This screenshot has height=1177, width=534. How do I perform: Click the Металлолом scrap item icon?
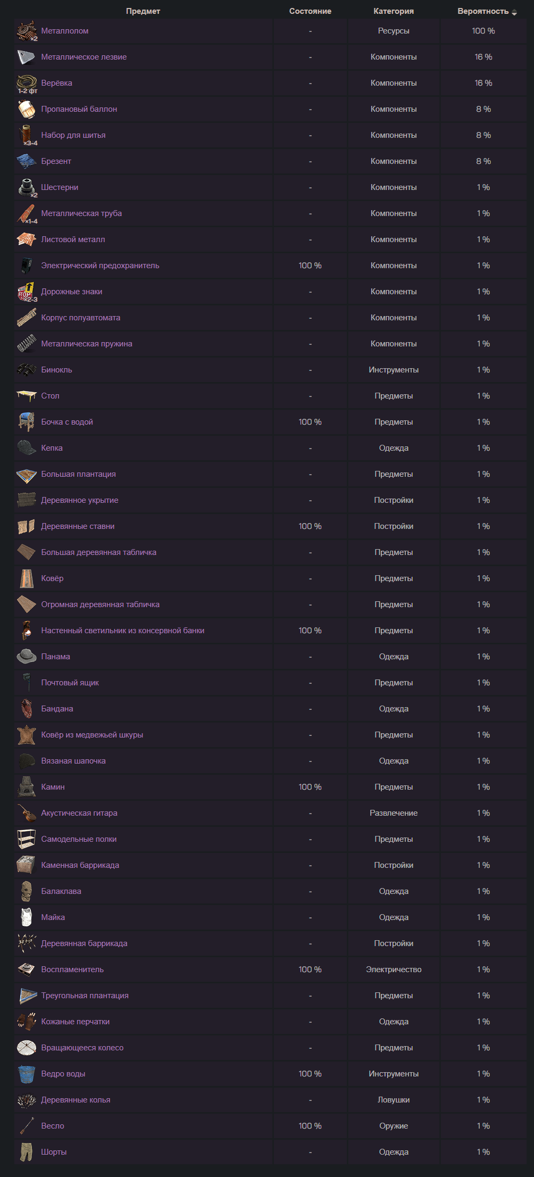tap(27, 31)
